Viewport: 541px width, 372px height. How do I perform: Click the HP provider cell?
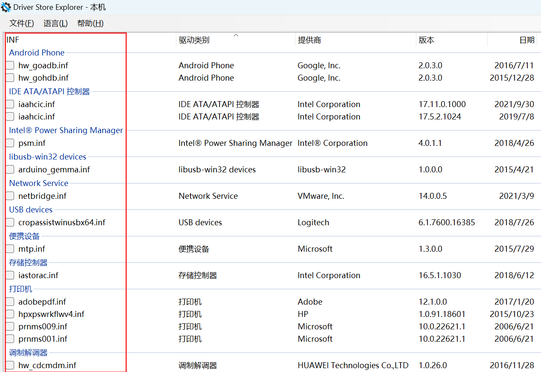(303, 314)
